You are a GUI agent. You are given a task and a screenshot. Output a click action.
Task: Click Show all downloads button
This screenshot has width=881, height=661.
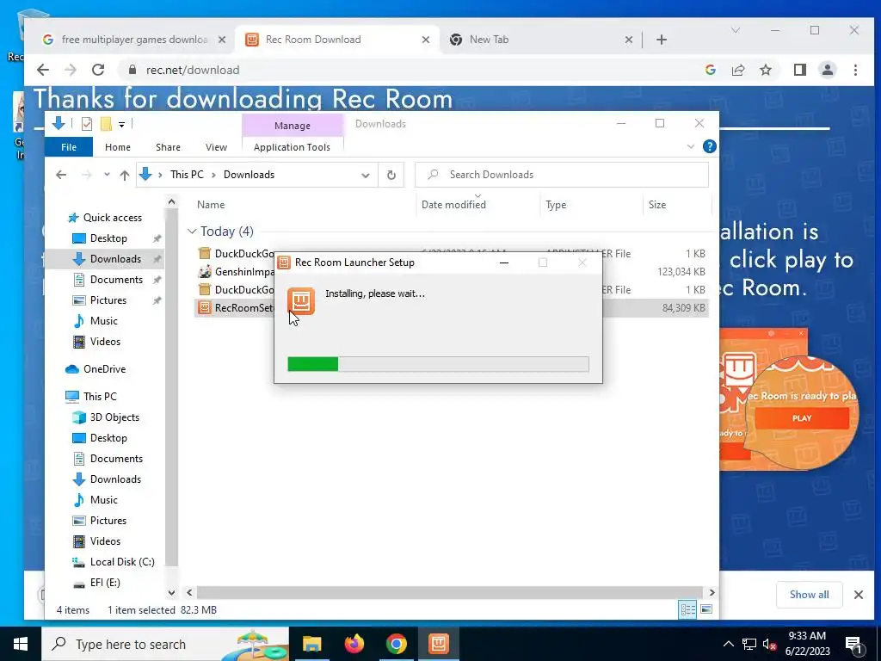point(809,595)
